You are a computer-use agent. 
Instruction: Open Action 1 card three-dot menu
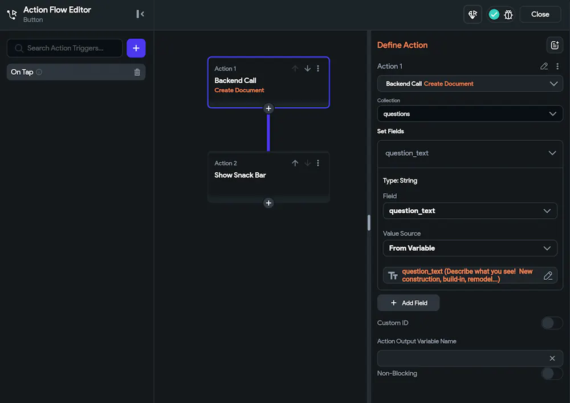[318, 68]
